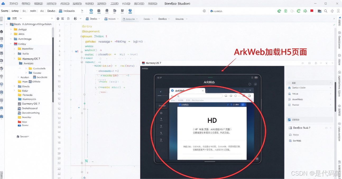342x179 pixels.
Task: Click the project tree's vertical scrollbar
Action: pyautogui.click(x=53, y=70)
